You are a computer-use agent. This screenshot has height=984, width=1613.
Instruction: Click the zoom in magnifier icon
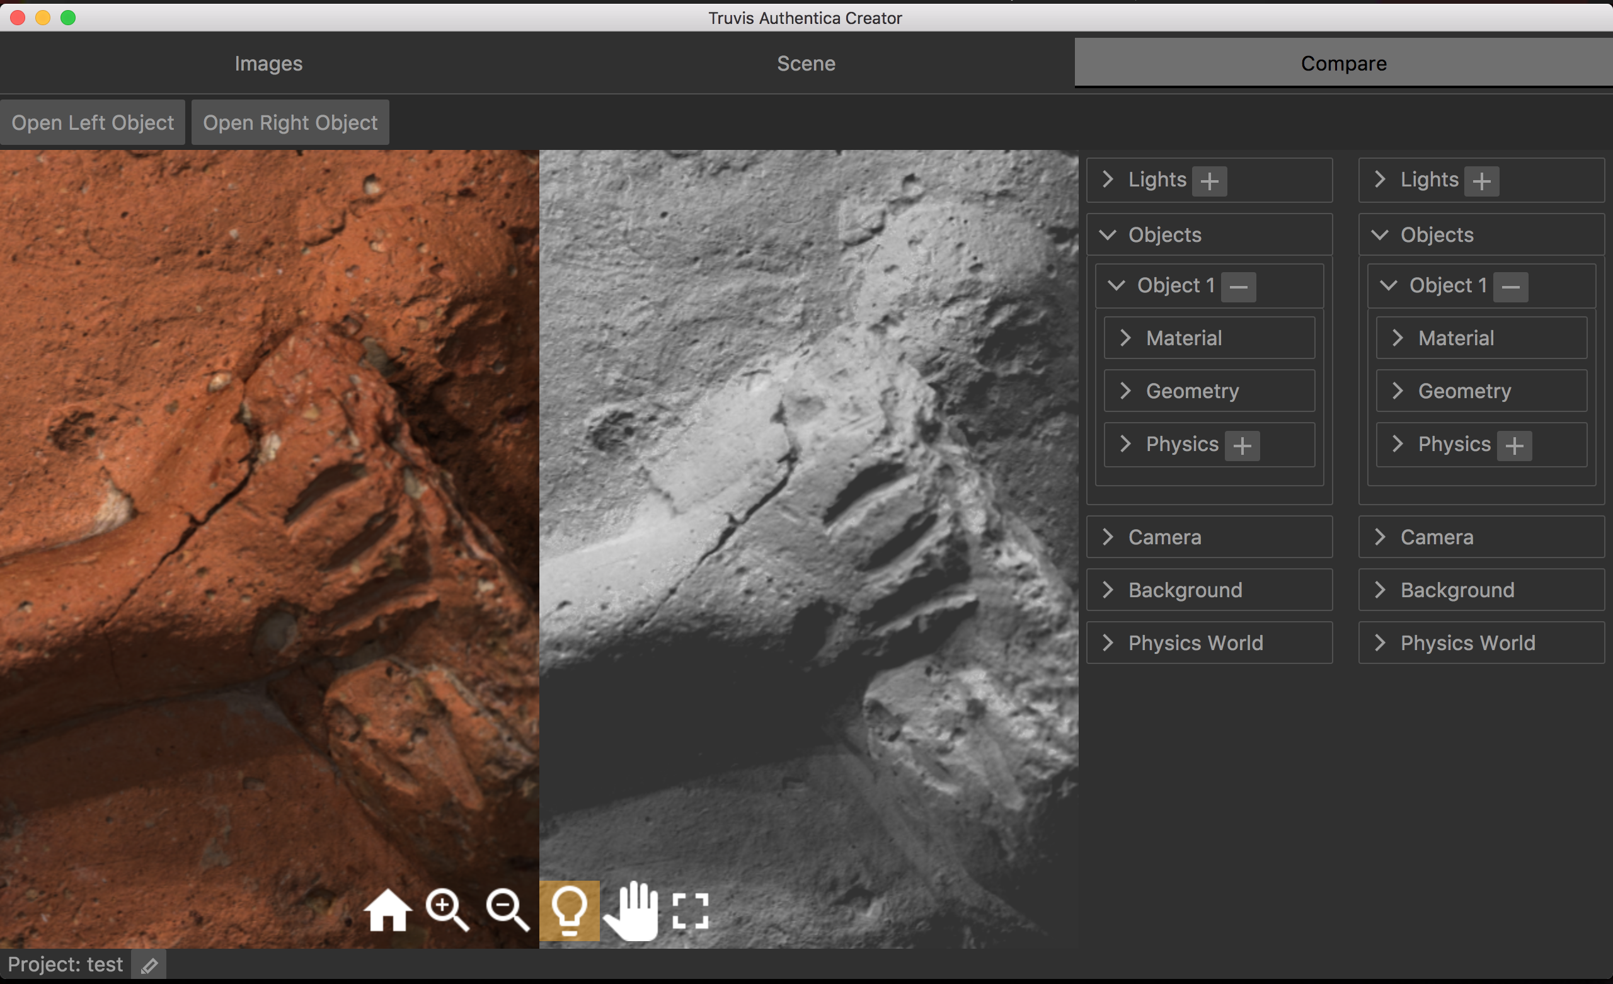(x=447, y=910)
